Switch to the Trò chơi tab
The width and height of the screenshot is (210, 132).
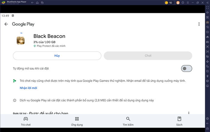tap(26, 121)
